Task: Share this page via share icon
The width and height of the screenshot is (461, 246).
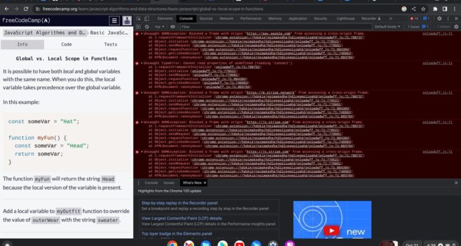Action: pos(414,9)
